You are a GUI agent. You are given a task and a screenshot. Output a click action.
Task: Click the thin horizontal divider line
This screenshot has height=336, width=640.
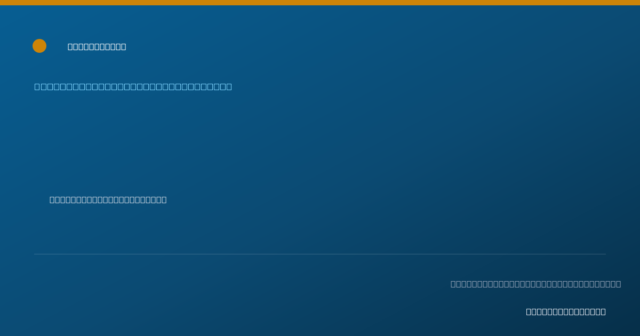pos(320,254)
